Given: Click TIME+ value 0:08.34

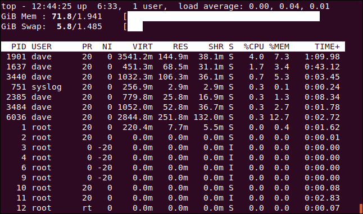Looking at the screenshot, I should 322,97.
